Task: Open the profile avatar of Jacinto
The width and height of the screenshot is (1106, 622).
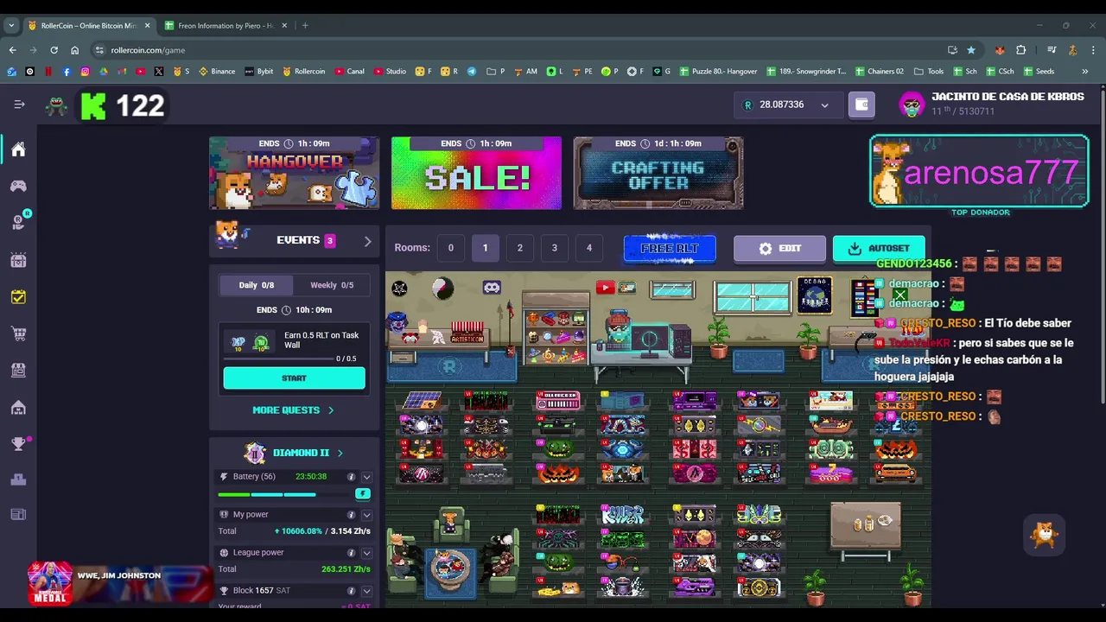Action: click(912, 105)
